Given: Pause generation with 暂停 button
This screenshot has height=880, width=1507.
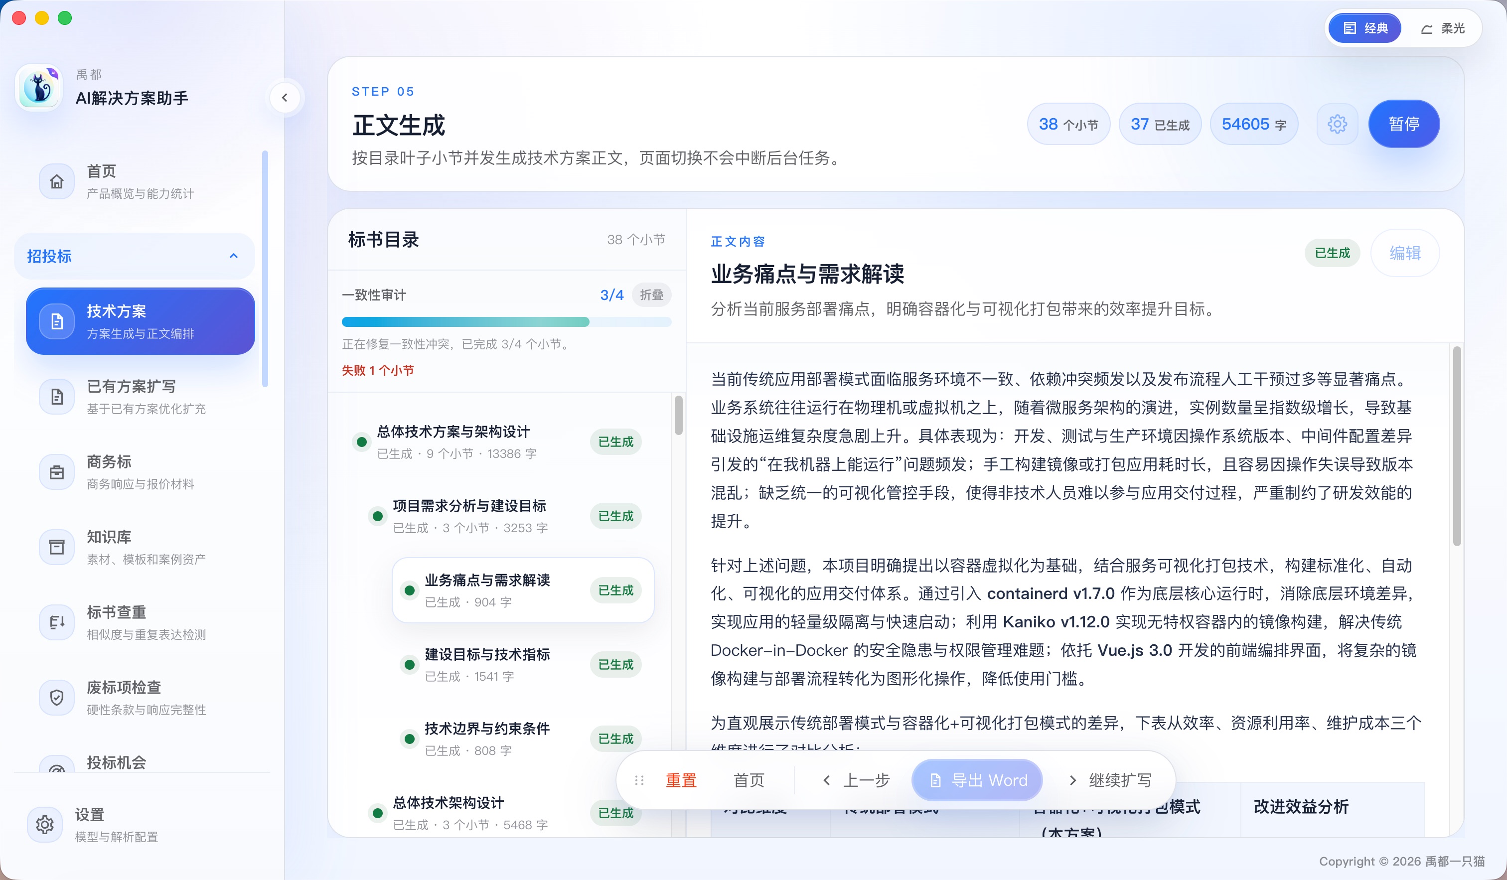Looking at the screenshot, I should pos(1403,124).
